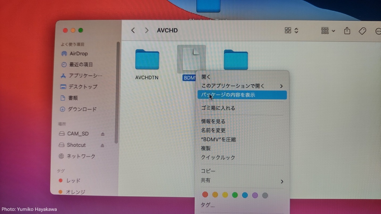The width and height of the screenshot is (381, 214).
Task: Open the group-by options button in toolbar
Action: point(328,31)
